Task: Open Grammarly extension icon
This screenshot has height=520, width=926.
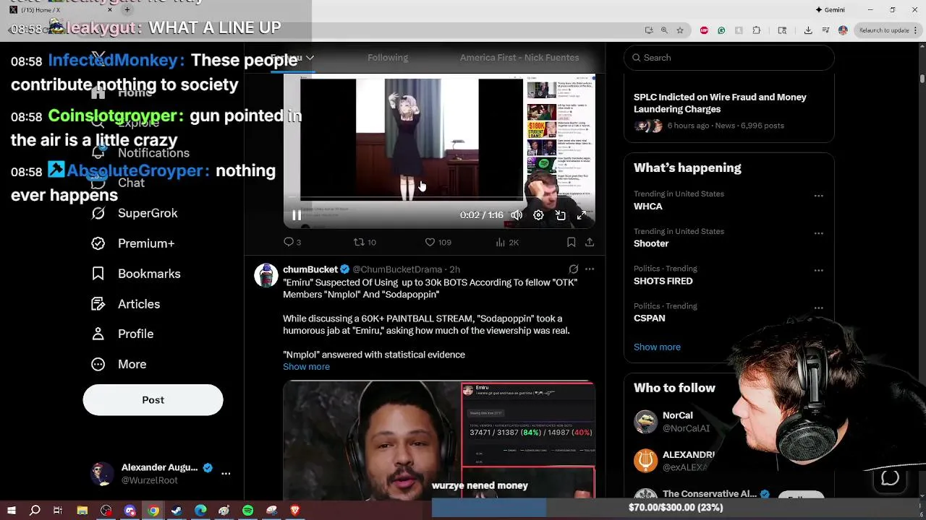Action: pyautogui.click(x=721, y=30)
